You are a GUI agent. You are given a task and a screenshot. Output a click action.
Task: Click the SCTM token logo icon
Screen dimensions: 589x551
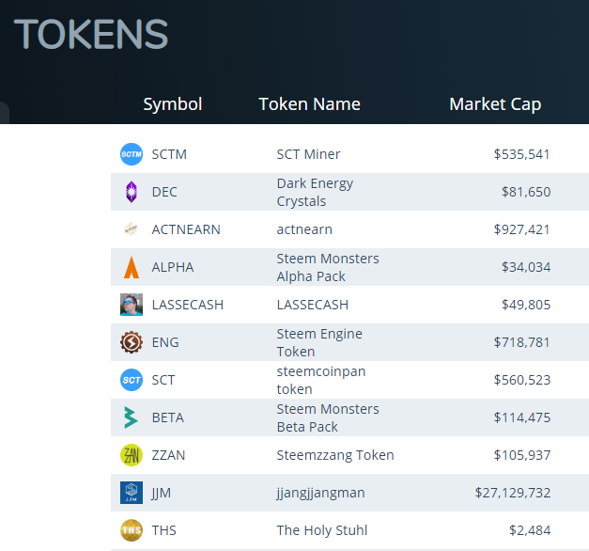click(x=132, y=154)
